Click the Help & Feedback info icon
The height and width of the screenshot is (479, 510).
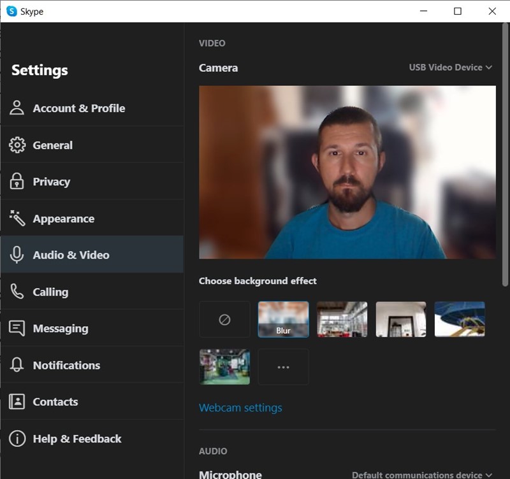click(x=17, y=439)
